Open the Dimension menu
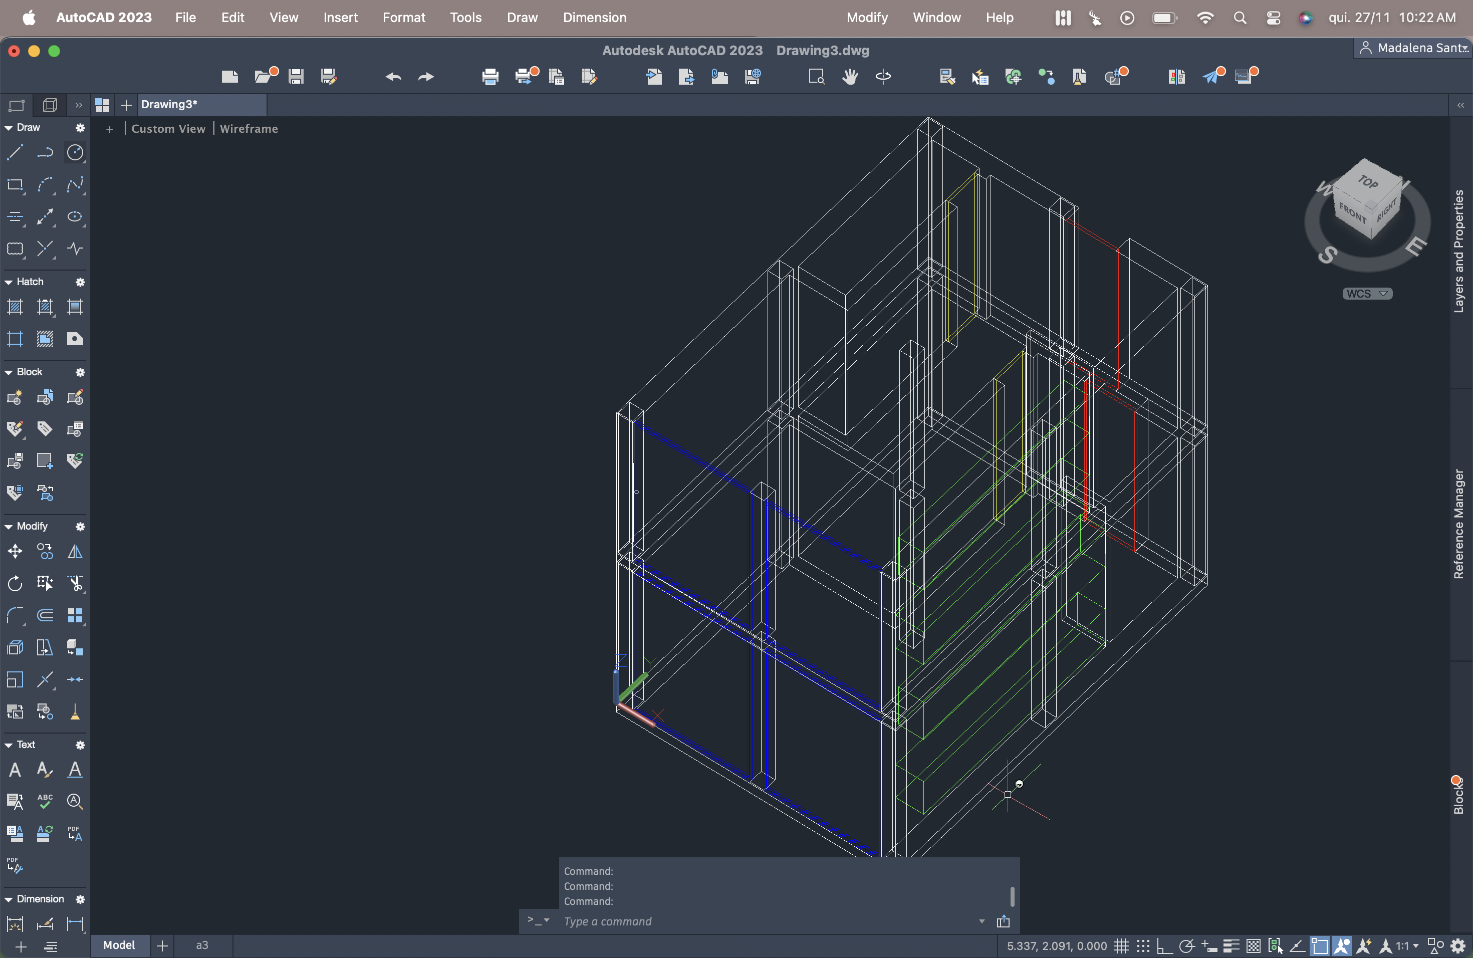 coord(594,18)
